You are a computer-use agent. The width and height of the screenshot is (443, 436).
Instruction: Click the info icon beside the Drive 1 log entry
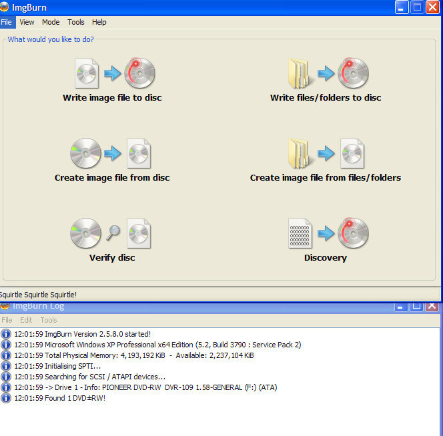[6, 387]
